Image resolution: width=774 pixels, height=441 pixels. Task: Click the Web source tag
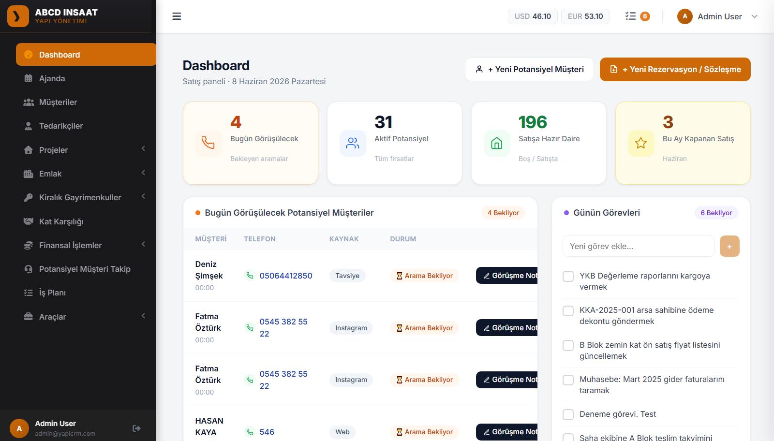click(x=342, y=432)
